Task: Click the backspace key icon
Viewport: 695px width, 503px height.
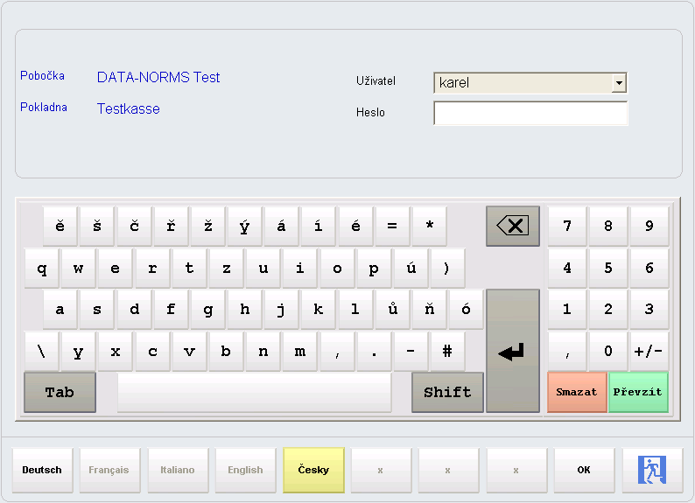Action: point(513,226)
